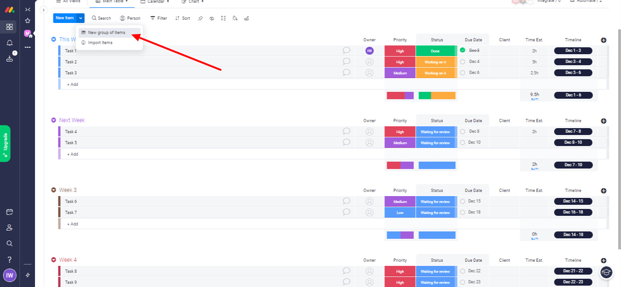Mark Task 5 due date done circle

pos(463,142)
